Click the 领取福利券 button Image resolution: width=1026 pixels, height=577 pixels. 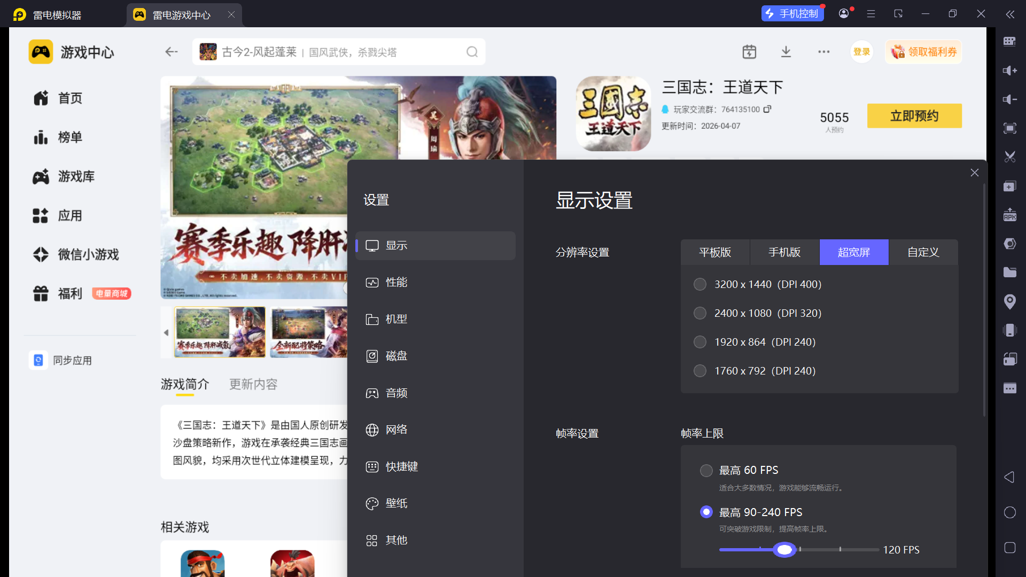click(x=923, y=52)
